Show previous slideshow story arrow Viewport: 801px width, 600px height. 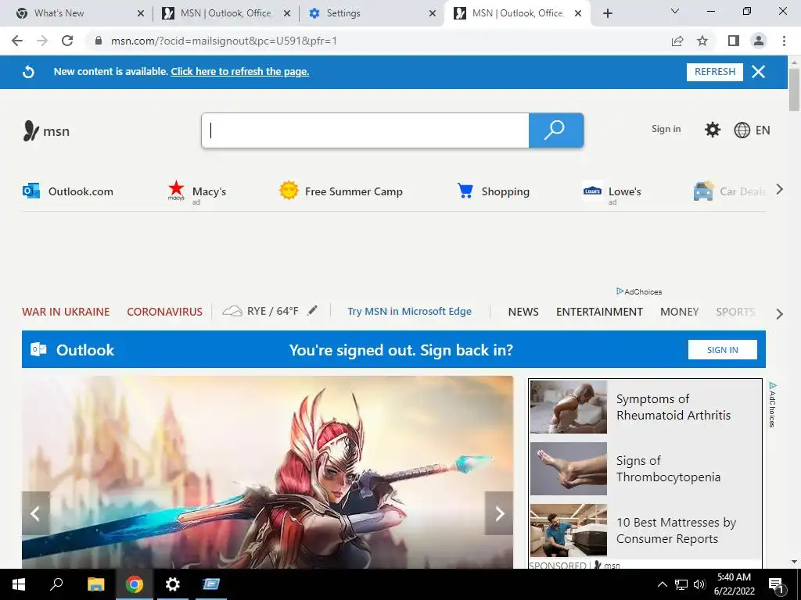tap(36, 513)
